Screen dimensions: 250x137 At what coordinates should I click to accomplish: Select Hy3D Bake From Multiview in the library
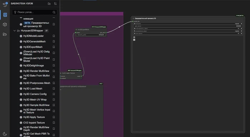[x=36, y=77]
